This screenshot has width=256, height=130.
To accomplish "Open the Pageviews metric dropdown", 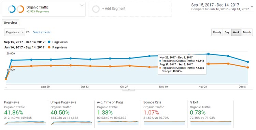I will click(x=15, y=32).
